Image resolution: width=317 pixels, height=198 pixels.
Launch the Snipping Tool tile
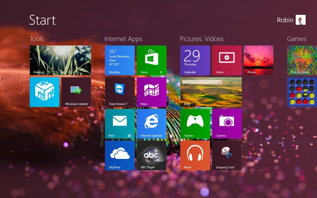(227, 155)
